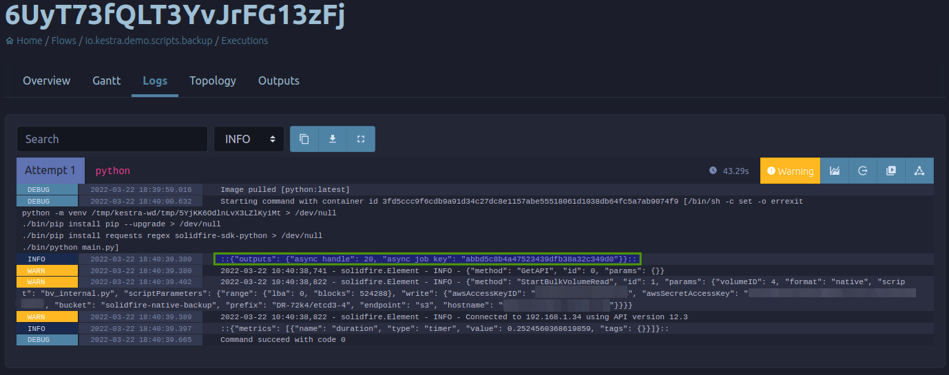Viewport: 949px width, 375px height.
Task: Focus the log Search input field
Action: pyautogui.click(x=112, y=139)
